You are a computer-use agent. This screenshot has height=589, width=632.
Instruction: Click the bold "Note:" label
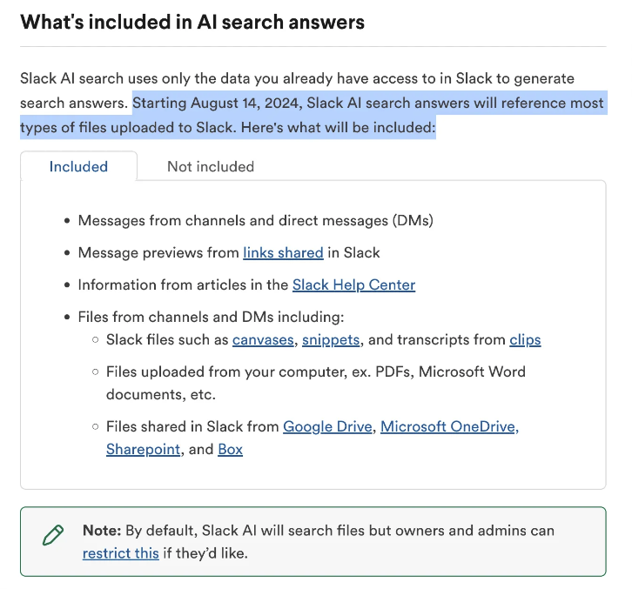tap(101, 530)
